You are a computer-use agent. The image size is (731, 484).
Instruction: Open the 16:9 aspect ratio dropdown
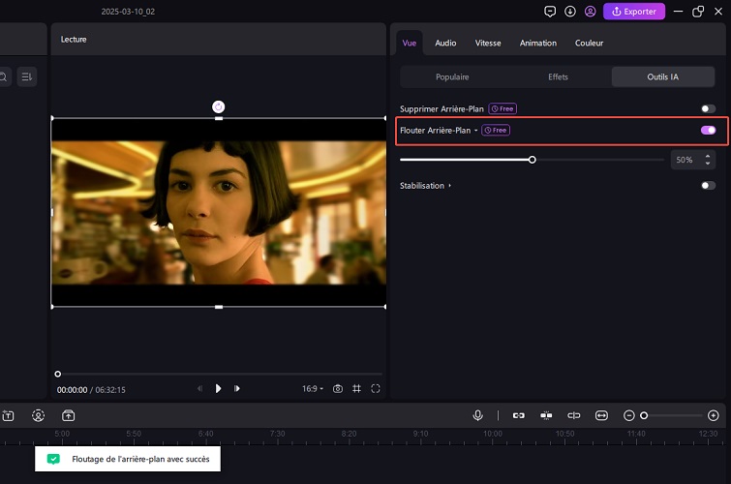click(x=313, y=388)
